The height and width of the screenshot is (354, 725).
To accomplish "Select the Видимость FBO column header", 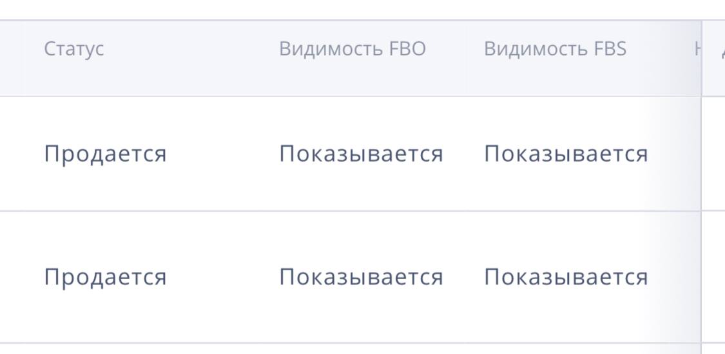I will coord(353,49).
